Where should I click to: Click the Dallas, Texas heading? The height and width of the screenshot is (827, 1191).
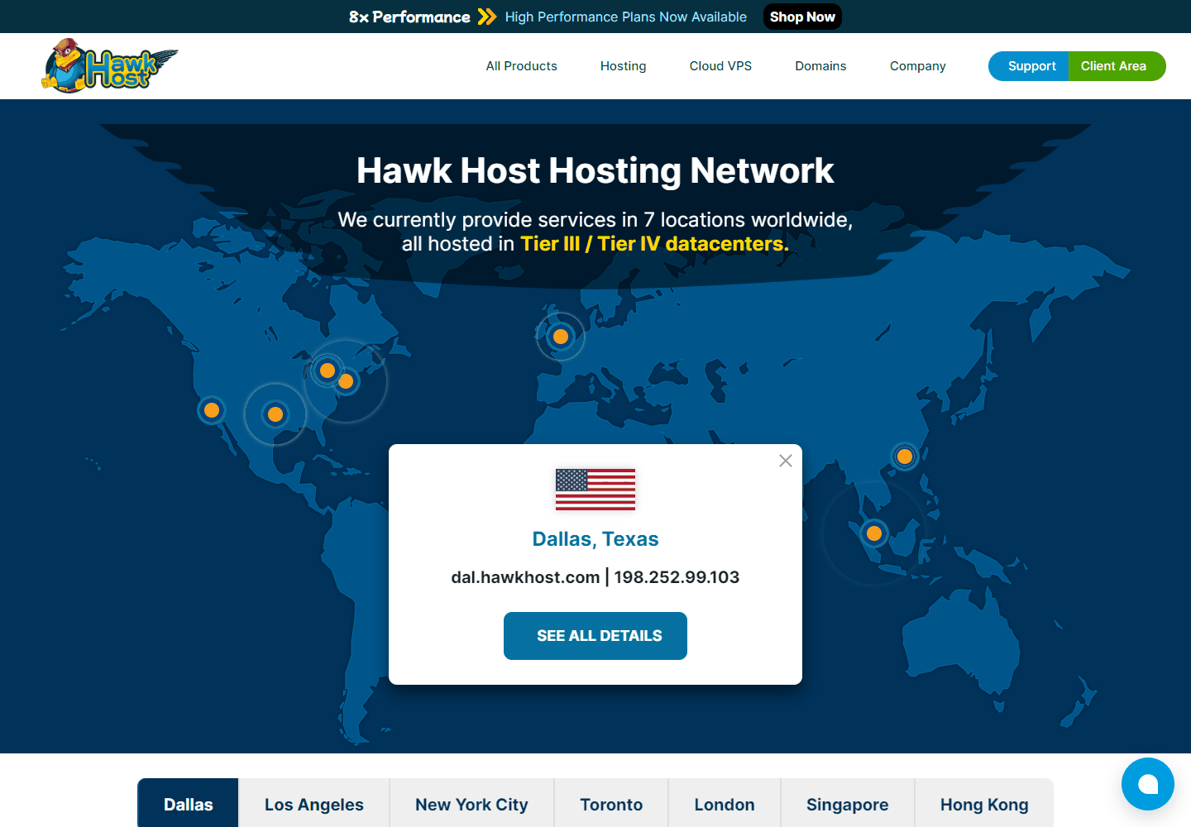595,539
